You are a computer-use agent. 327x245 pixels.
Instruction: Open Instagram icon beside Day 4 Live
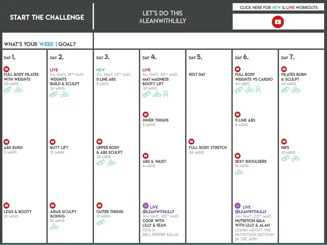pos(145,205)
